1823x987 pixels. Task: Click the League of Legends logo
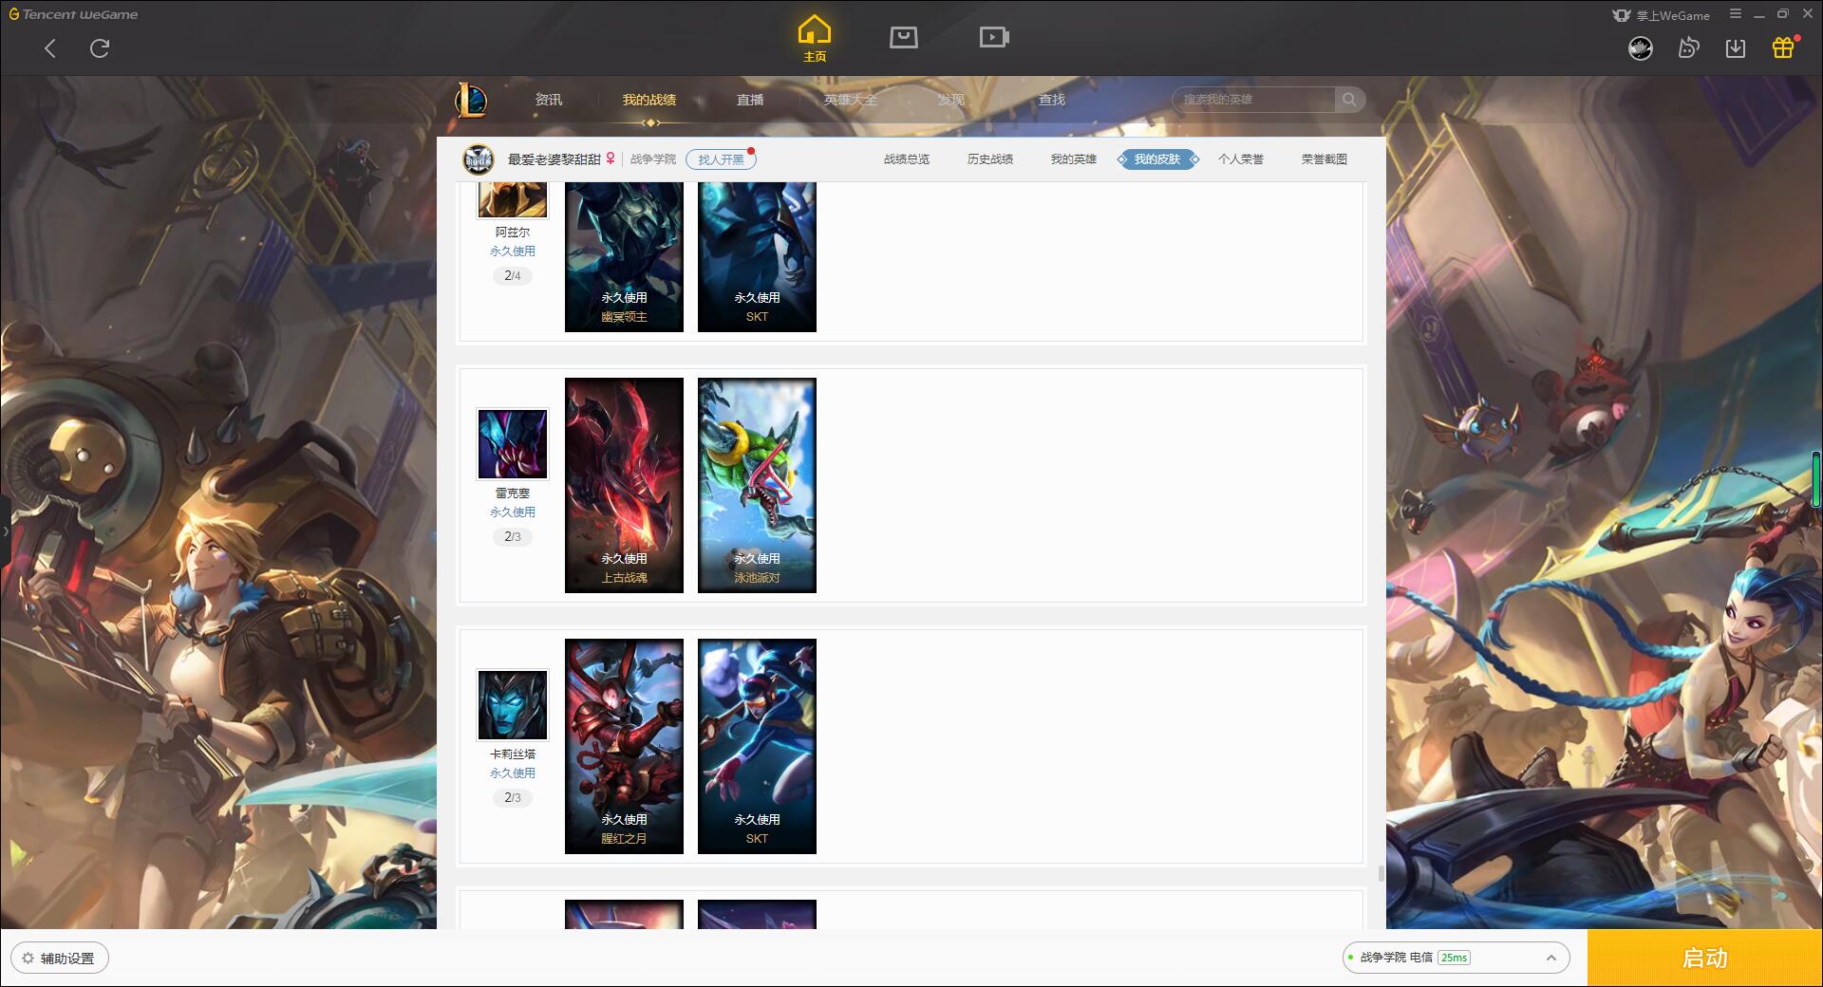pos(471,100)
